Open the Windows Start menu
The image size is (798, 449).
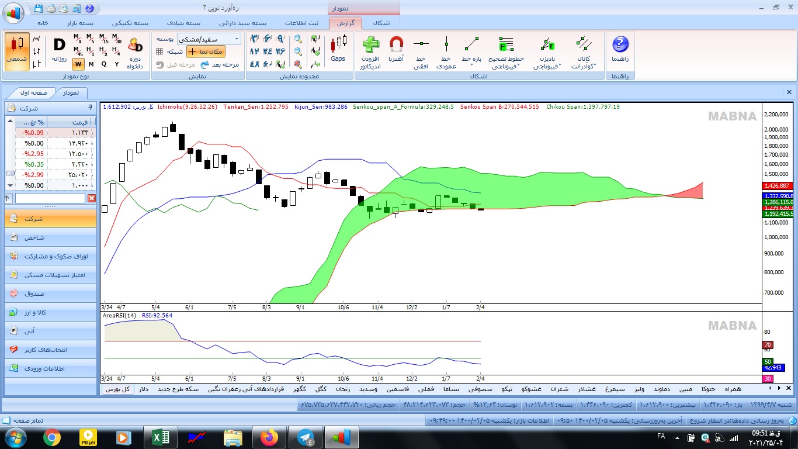[x=14, y=437]
